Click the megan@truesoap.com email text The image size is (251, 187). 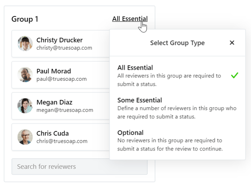pyautogui.click(x=65, y=110)
